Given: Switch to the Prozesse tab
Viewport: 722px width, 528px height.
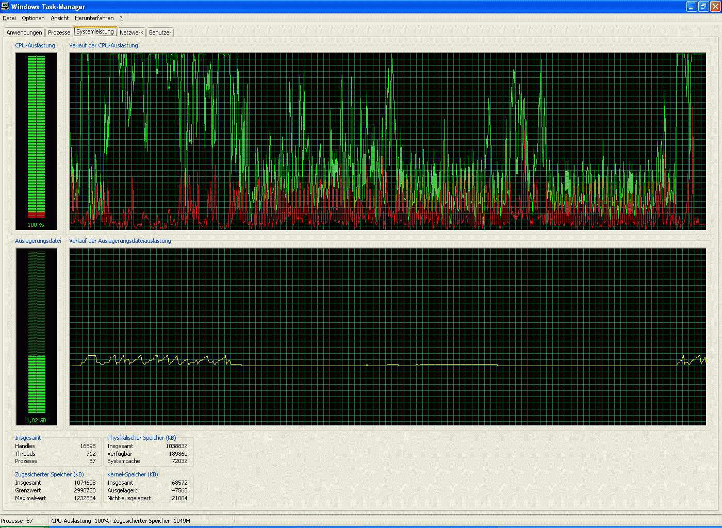Looking at the screenshot, I should pos(59,32).
